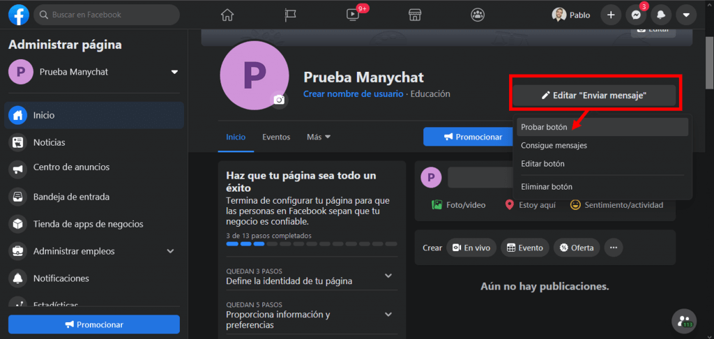Open the account menu arrow in top bar
714x339 pixels.
click(686, 15)
